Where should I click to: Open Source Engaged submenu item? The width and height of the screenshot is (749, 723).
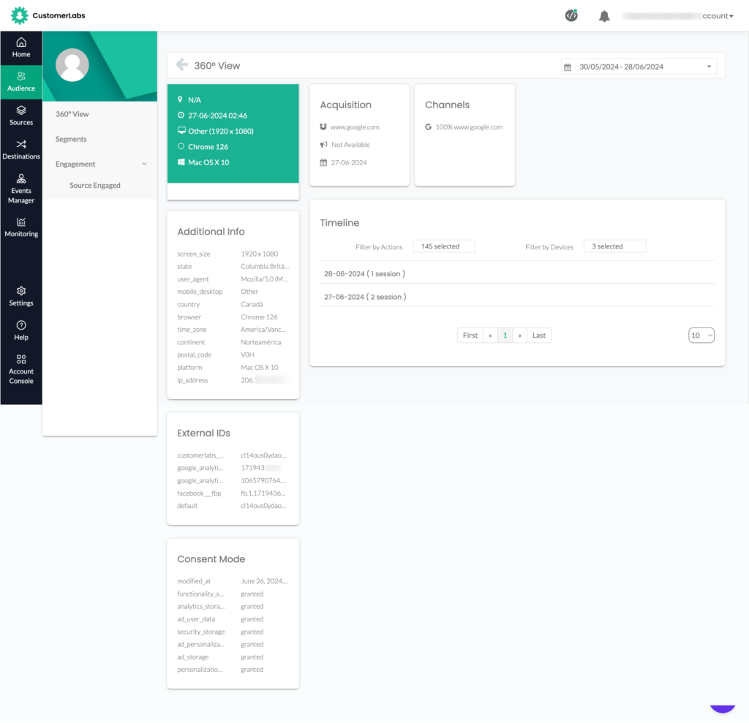[94, 185]
